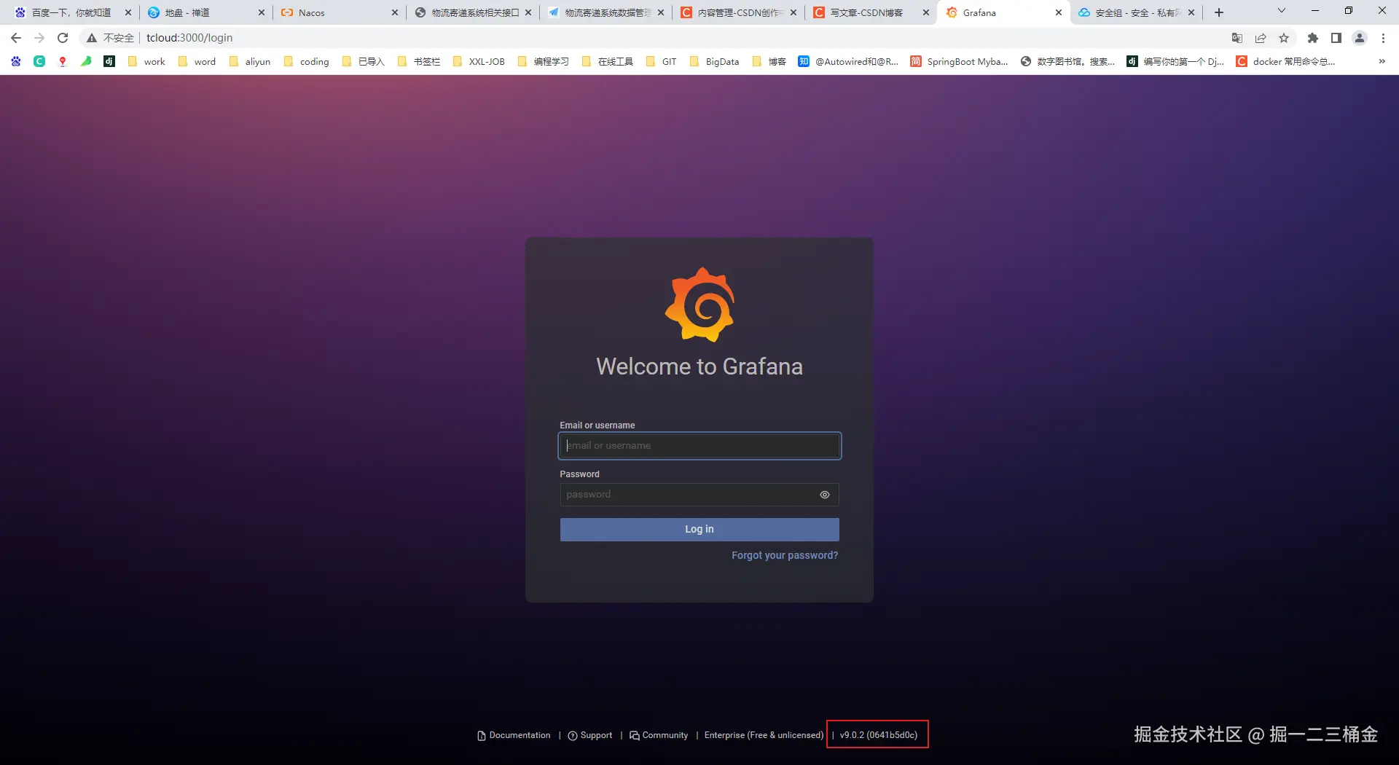This screenshot has width=1399, height=765.
Task: Close the 写文章-CSDN博客 tab
Action: (926, 13)
